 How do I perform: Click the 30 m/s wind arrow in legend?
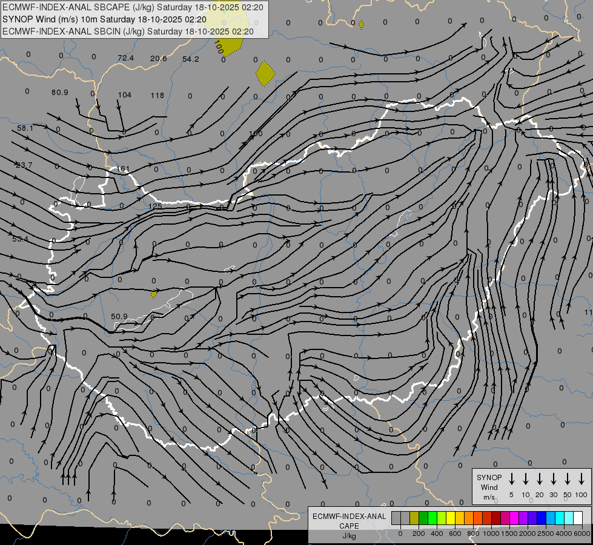[554, 479]
